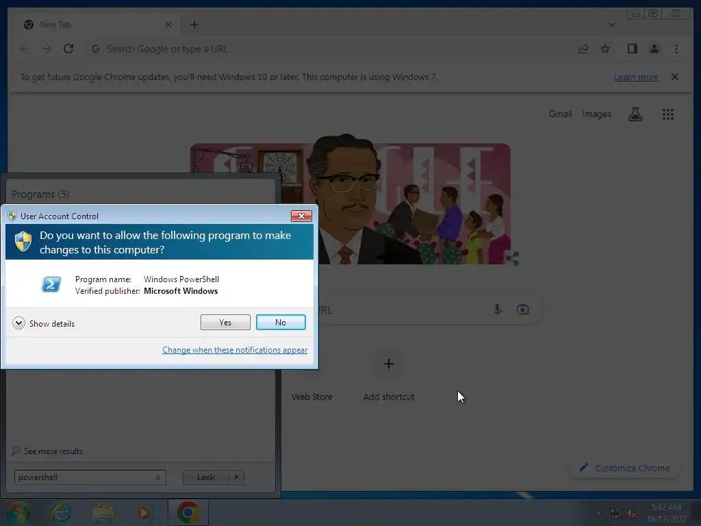Click See more results in Start menu
The image size is (701, 526).
47,451
